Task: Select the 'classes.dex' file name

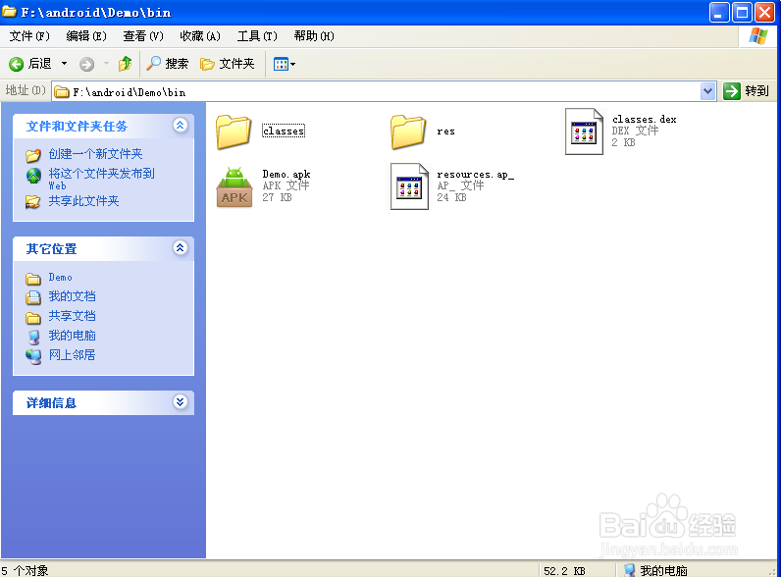Action: pos(644,119)
